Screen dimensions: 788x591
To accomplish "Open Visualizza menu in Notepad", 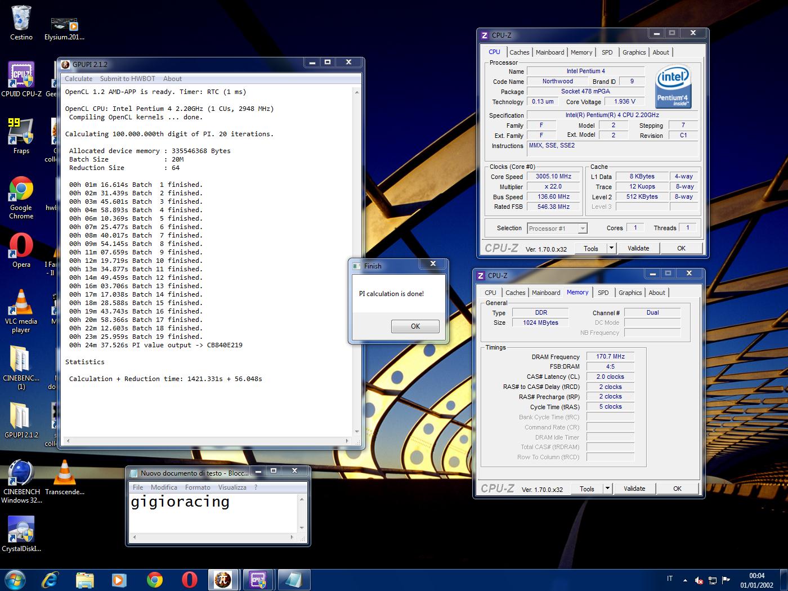I will (x=232, y=487).
